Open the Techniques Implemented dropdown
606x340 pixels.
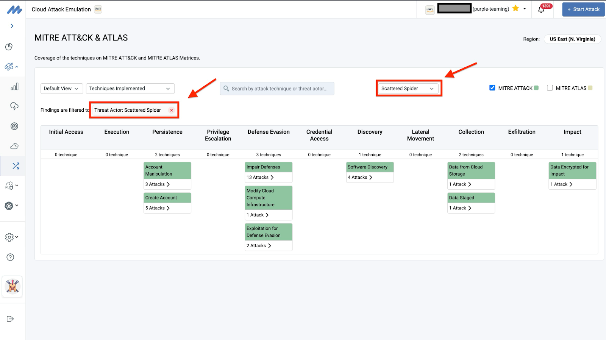130,89
